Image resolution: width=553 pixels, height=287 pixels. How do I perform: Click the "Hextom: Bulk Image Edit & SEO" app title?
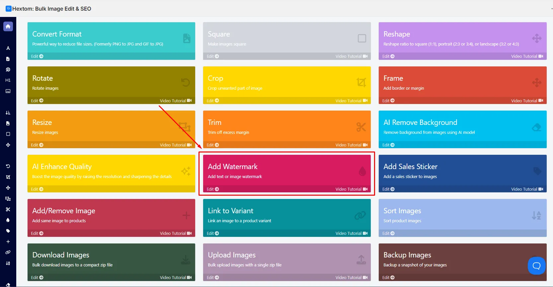tap(52, 9)
